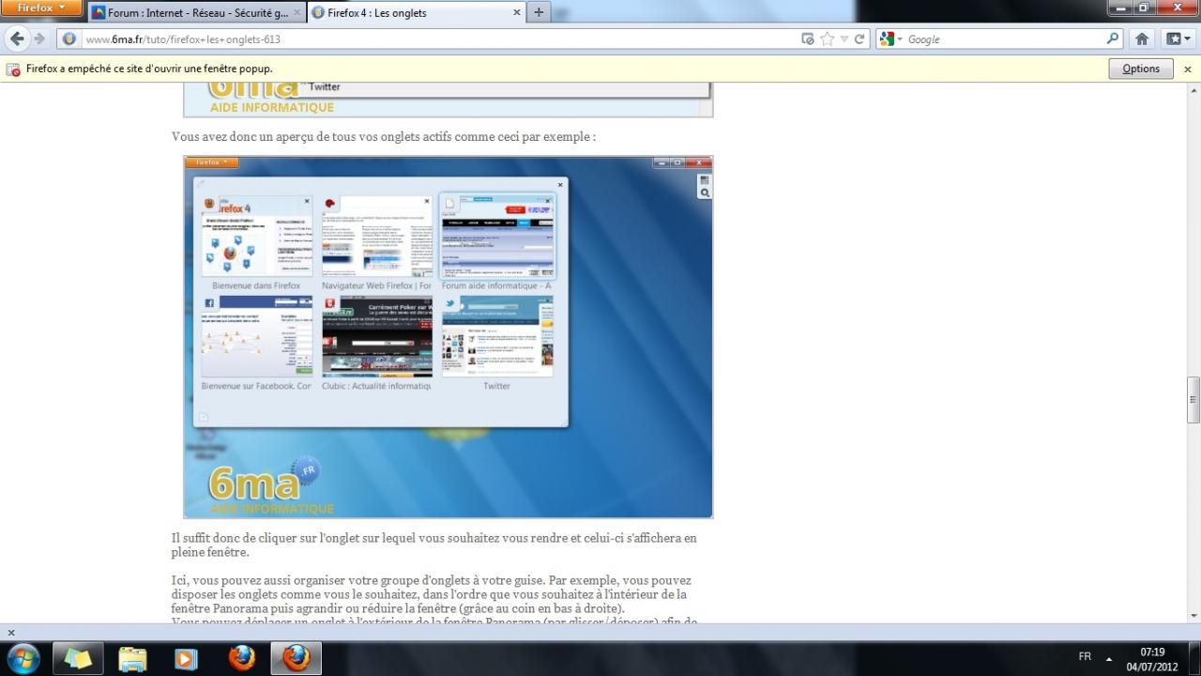Open the popup blocker Options button

point(1141,69)
